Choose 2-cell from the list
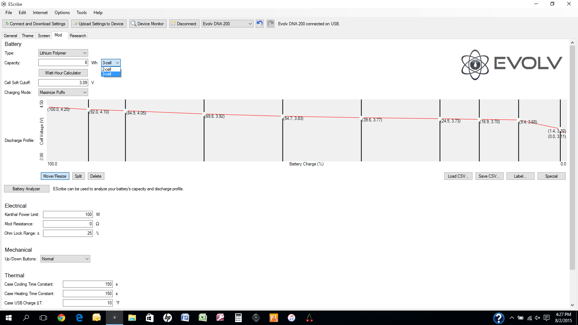Viewport: 578px width, 325px height. [111, 69]
